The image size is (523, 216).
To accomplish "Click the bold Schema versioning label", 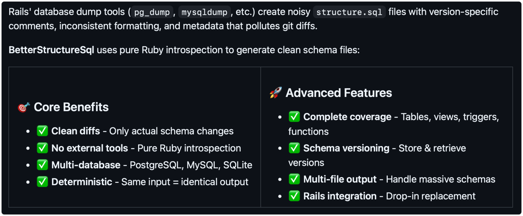I will (346, 148).
